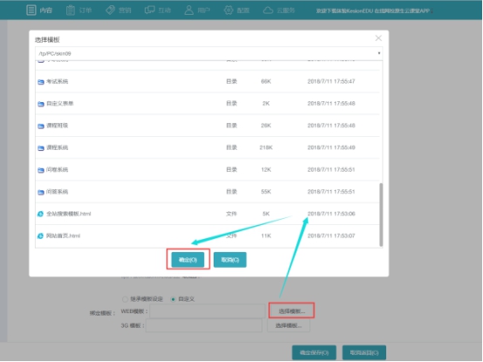Follow the KesionEDU APP download link
483x362 pixels.
(x=374, y=10)
